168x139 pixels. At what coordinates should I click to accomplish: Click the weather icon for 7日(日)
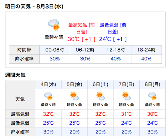tap(127, 96)
